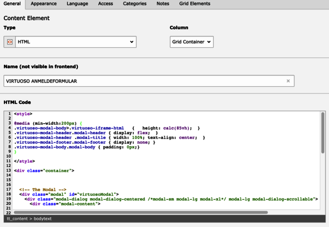Switch to the General tab
This screenshot has height=227, width=329.
12,4
